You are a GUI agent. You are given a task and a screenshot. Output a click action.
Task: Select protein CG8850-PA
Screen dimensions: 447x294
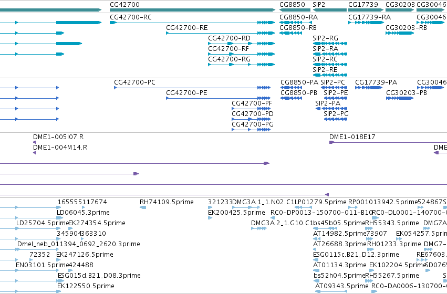[291, 88]
